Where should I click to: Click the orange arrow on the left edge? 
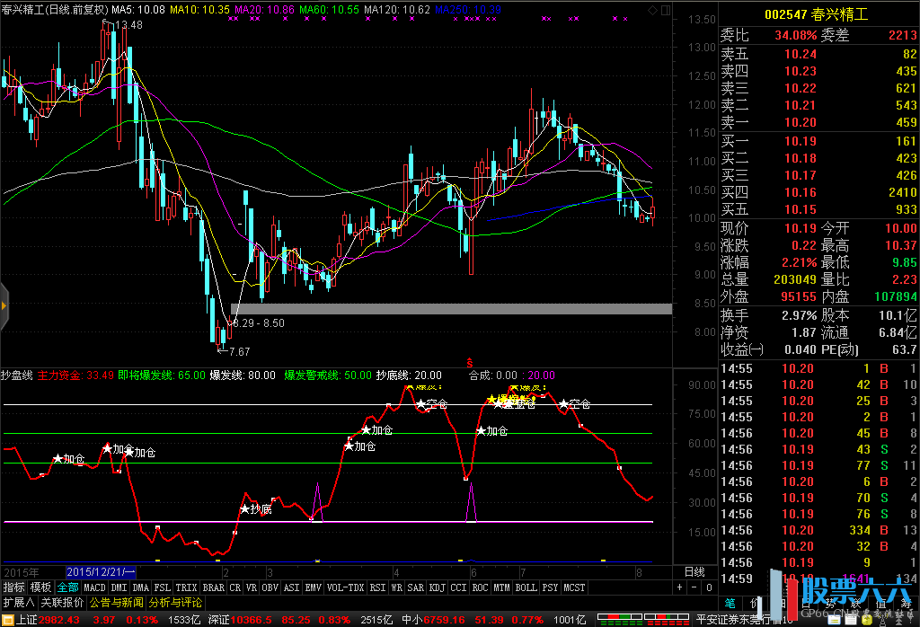(x=4, y=306)
